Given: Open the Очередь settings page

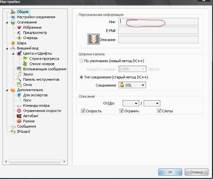Looking at the screenshot, I should coord(31,38).
